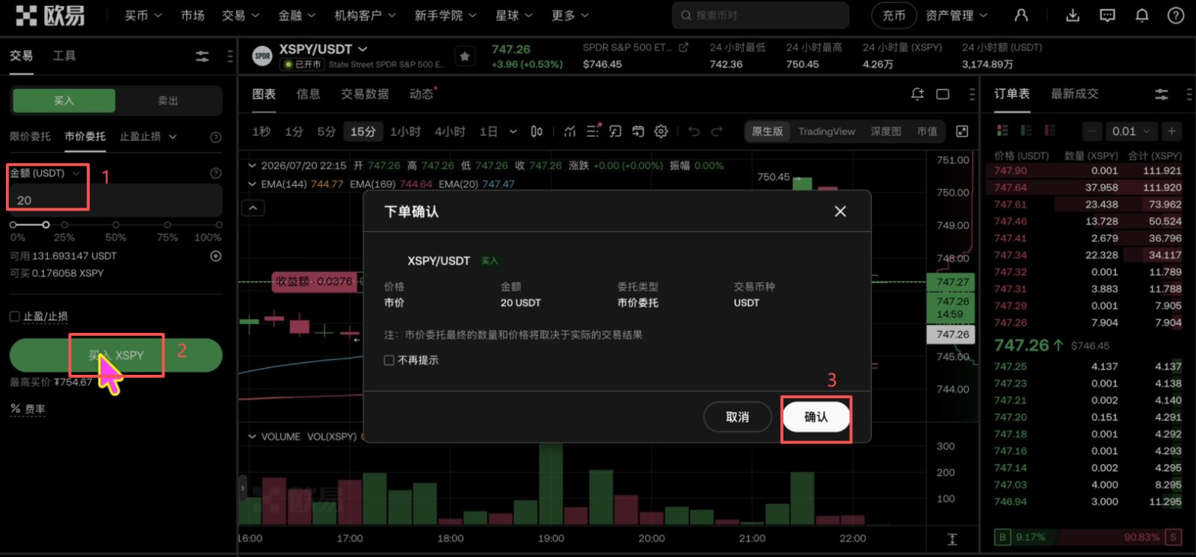Open SPDR S&P 500 ETF external link icon
The height and width of the screenshot is (557, 1196).
(683, 47)
